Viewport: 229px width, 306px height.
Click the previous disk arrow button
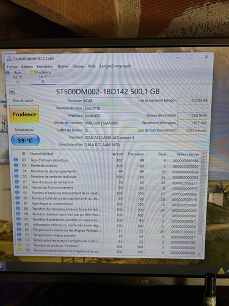[x=12, y=92]
